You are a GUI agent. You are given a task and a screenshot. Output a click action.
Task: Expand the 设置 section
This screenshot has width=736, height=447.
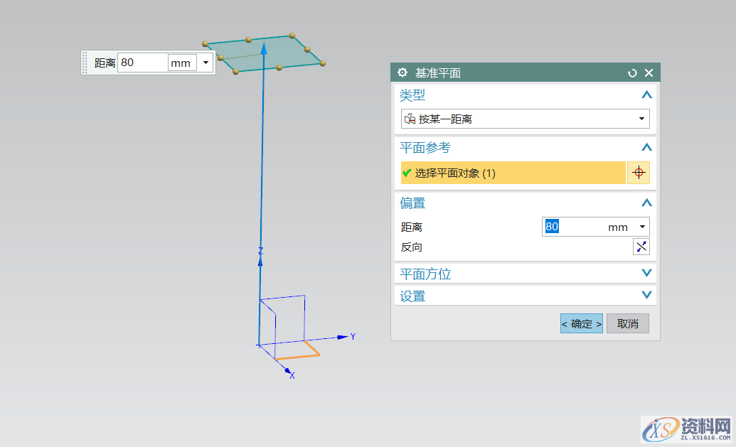646,295
